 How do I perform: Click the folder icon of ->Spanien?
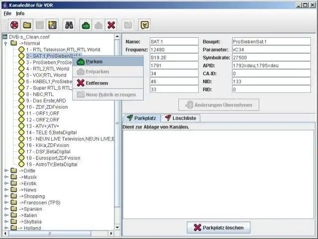coord(14,209)
